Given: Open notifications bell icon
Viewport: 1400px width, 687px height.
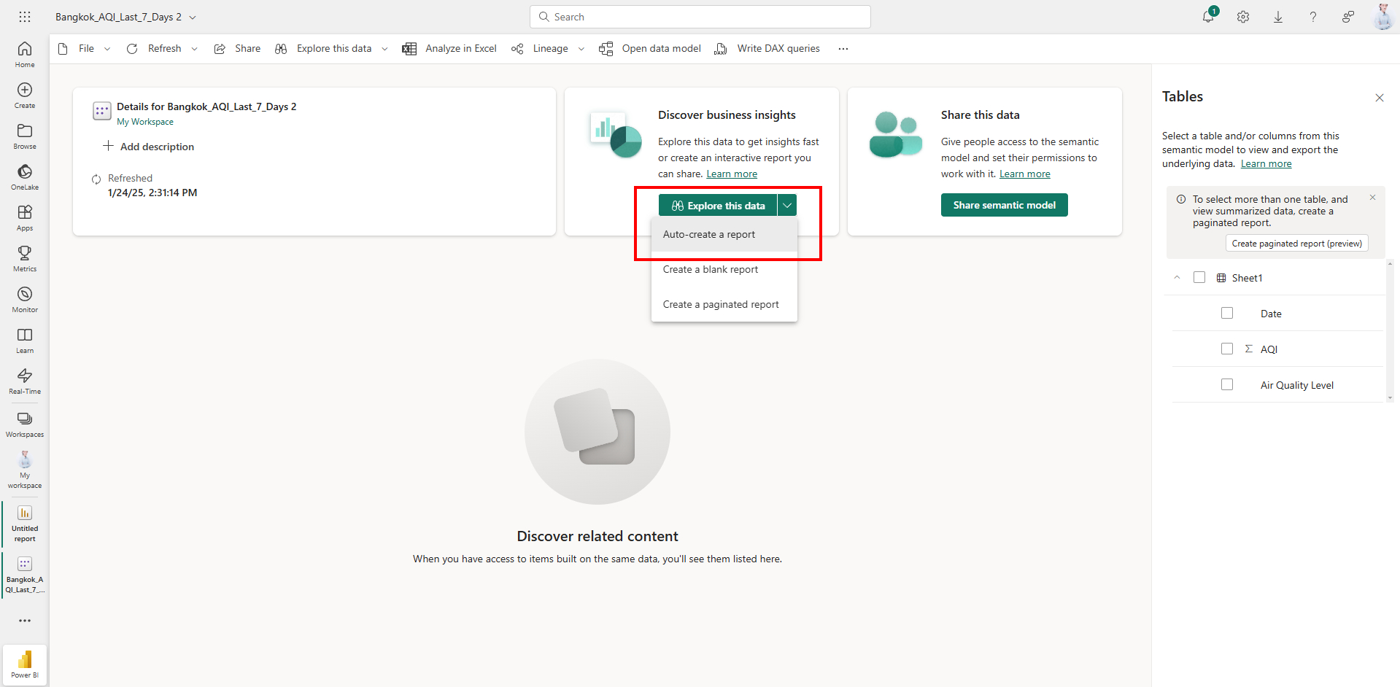Looking at the screenshot, I should pos(1208,17).
